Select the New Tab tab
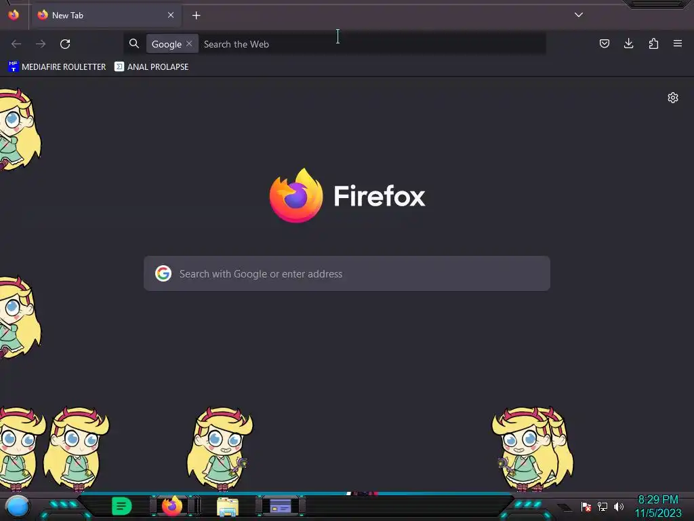This screenshot has width=694, height=521. point(106,16)
